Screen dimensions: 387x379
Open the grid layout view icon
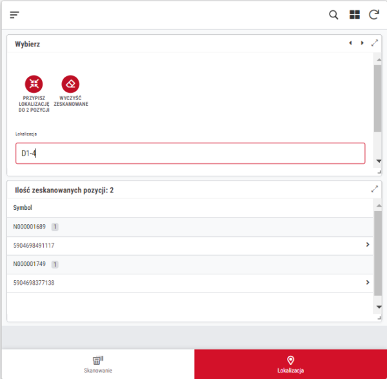[x=354, y=15]
